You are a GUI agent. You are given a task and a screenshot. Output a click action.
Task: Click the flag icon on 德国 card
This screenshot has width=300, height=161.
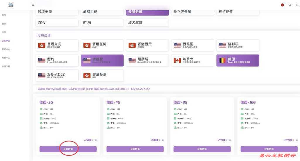click(x=222, y=60)
